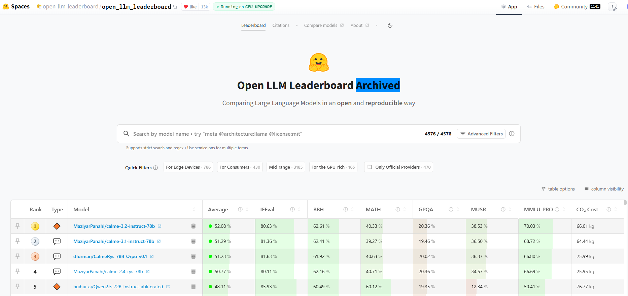Click the UPGRADE link in the status badge
The height and width of the screenshot is (296, 628).
click(263, 7)
